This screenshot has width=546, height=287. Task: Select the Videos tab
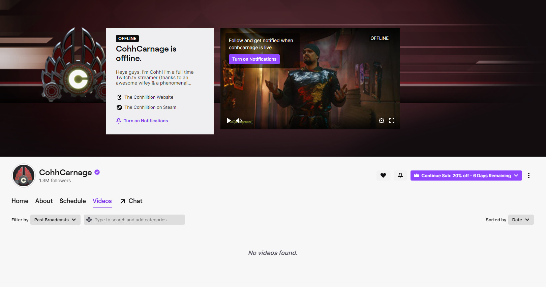(102, 201)
